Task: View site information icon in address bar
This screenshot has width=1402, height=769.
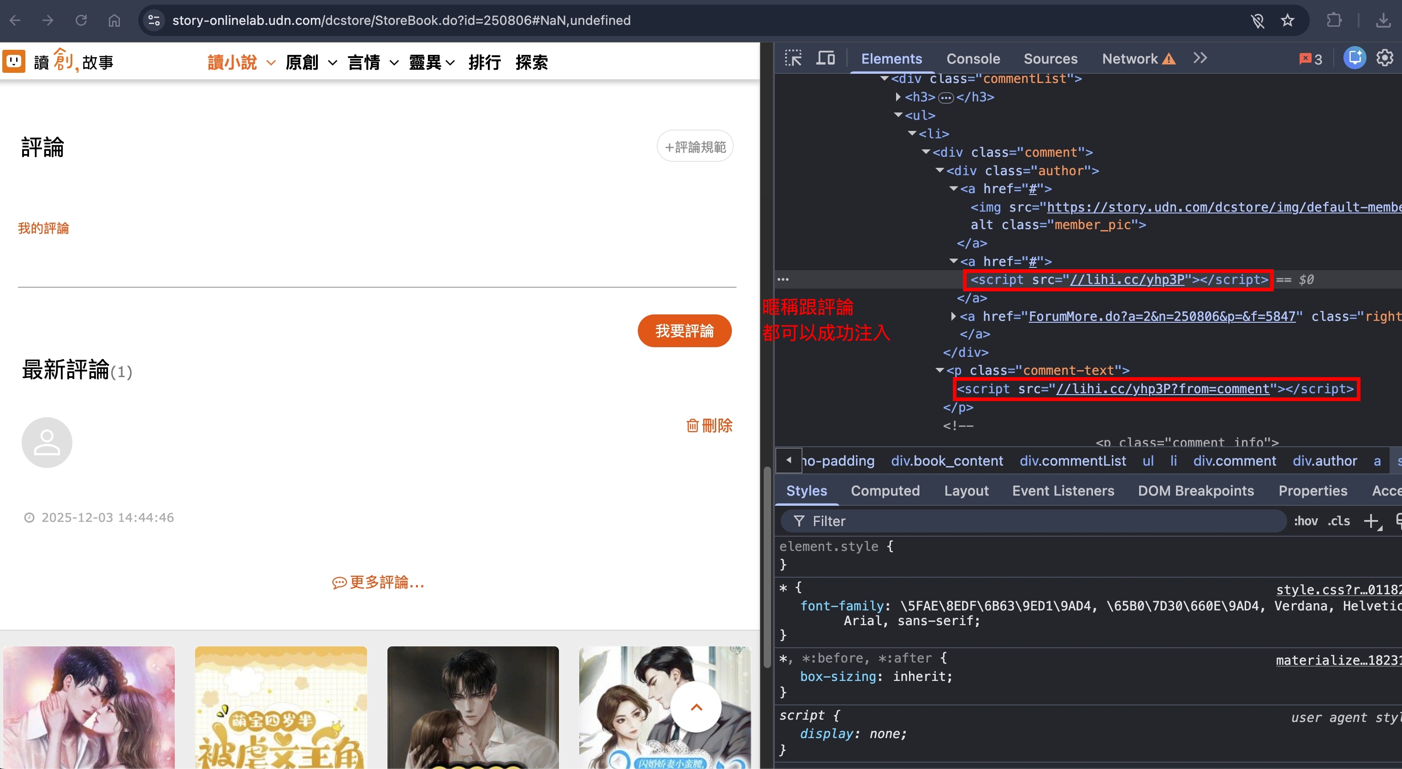Action: 154,20
